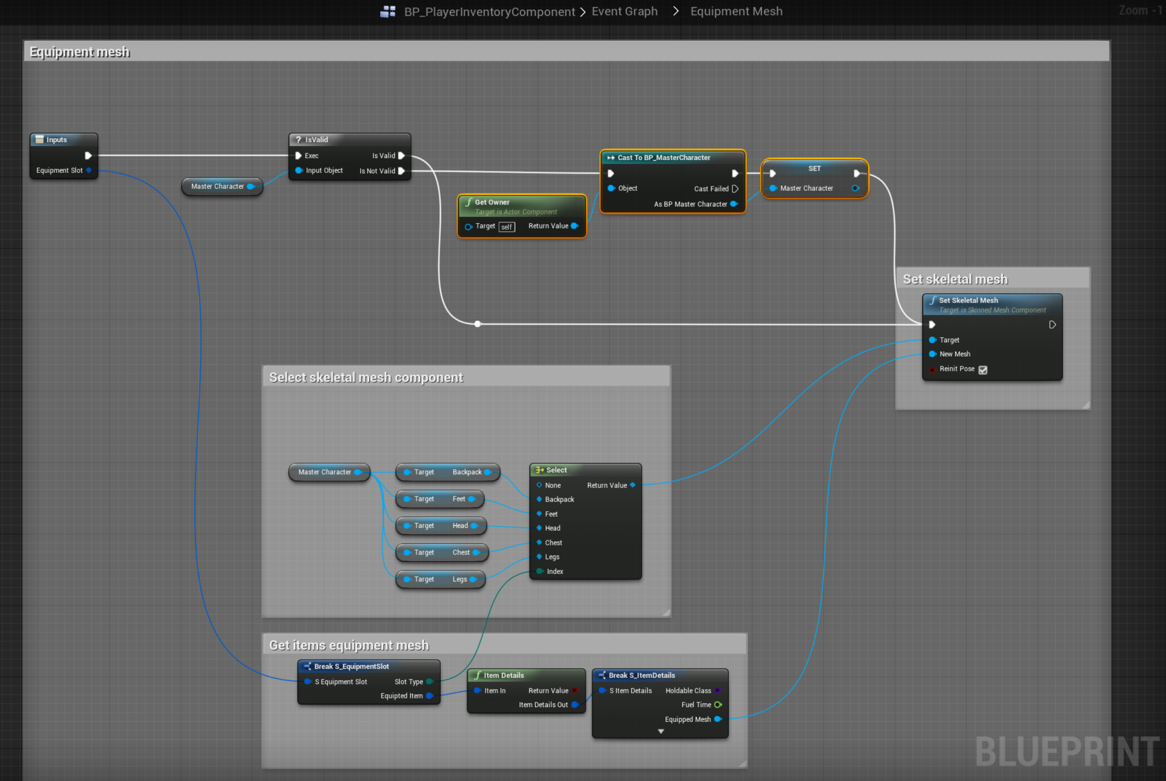This screenshot has height=781, width=1166.
Task: Open BP_PlayerInventoryComponent in the breadcrumb
Action: [489, 11]
